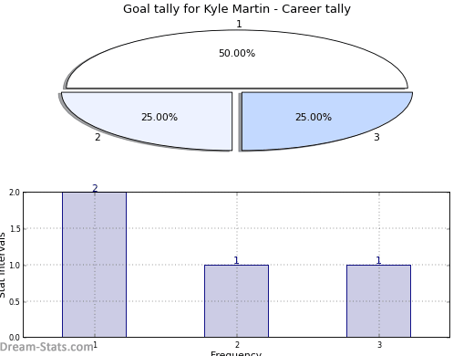Click the 1.0 y-axis tick label

[x=15, y=265]
